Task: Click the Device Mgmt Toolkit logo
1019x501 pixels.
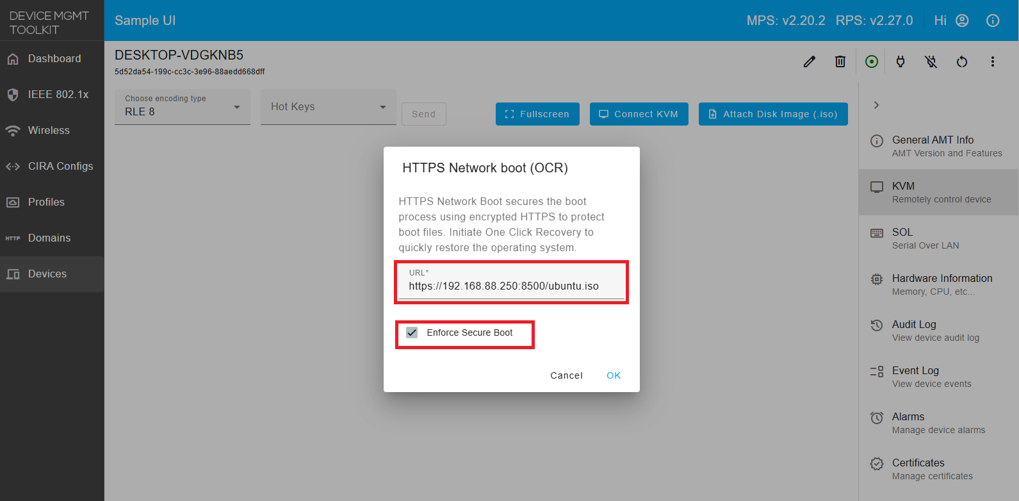Action: point(49,22)
